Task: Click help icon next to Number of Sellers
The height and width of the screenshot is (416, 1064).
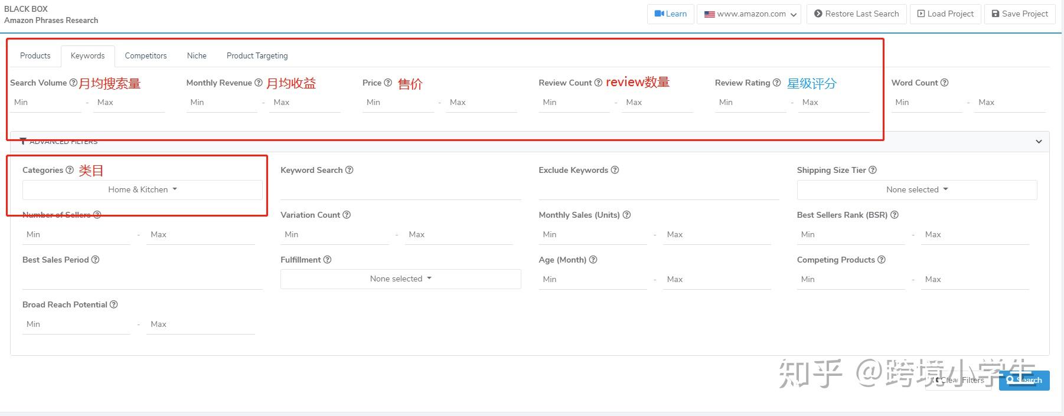Action: click(x=97, y=215)
